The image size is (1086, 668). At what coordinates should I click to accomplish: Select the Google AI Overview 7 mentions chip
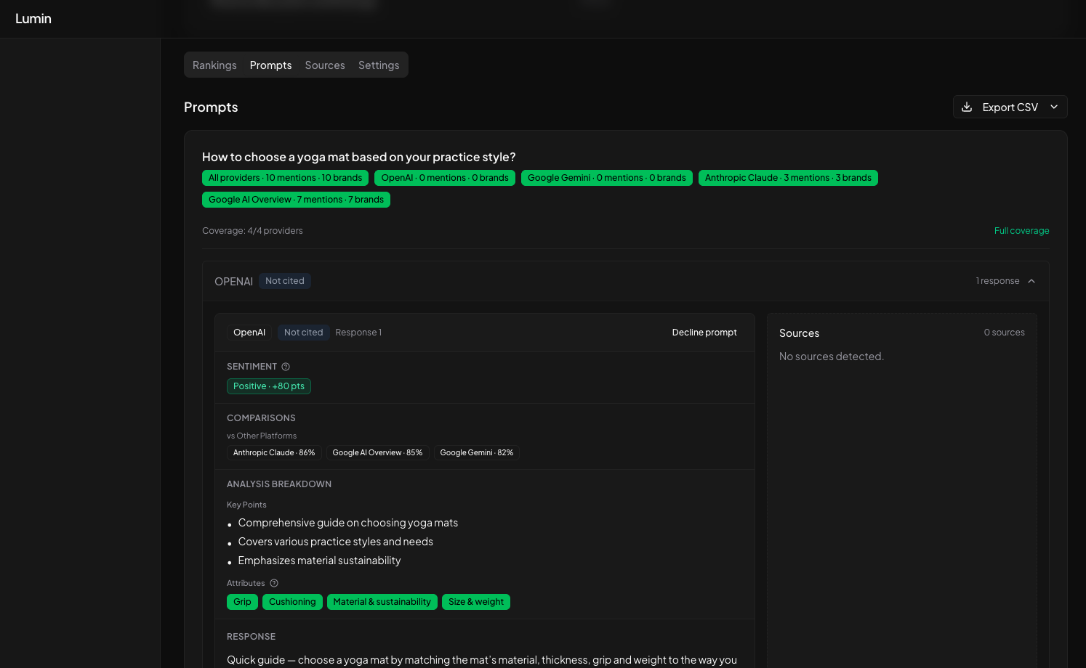pos(296,200)
